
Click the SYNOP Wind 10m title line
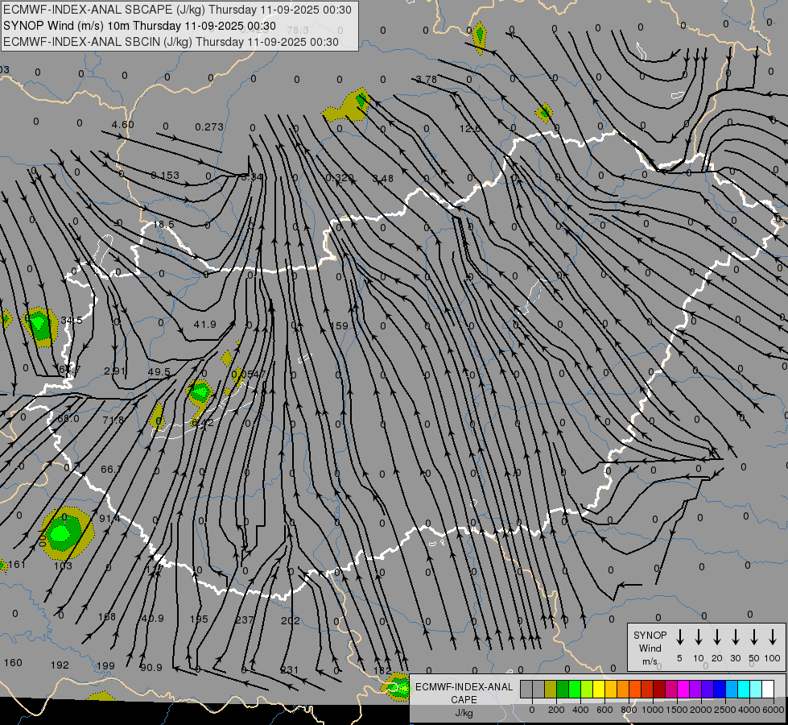point(139,26)
